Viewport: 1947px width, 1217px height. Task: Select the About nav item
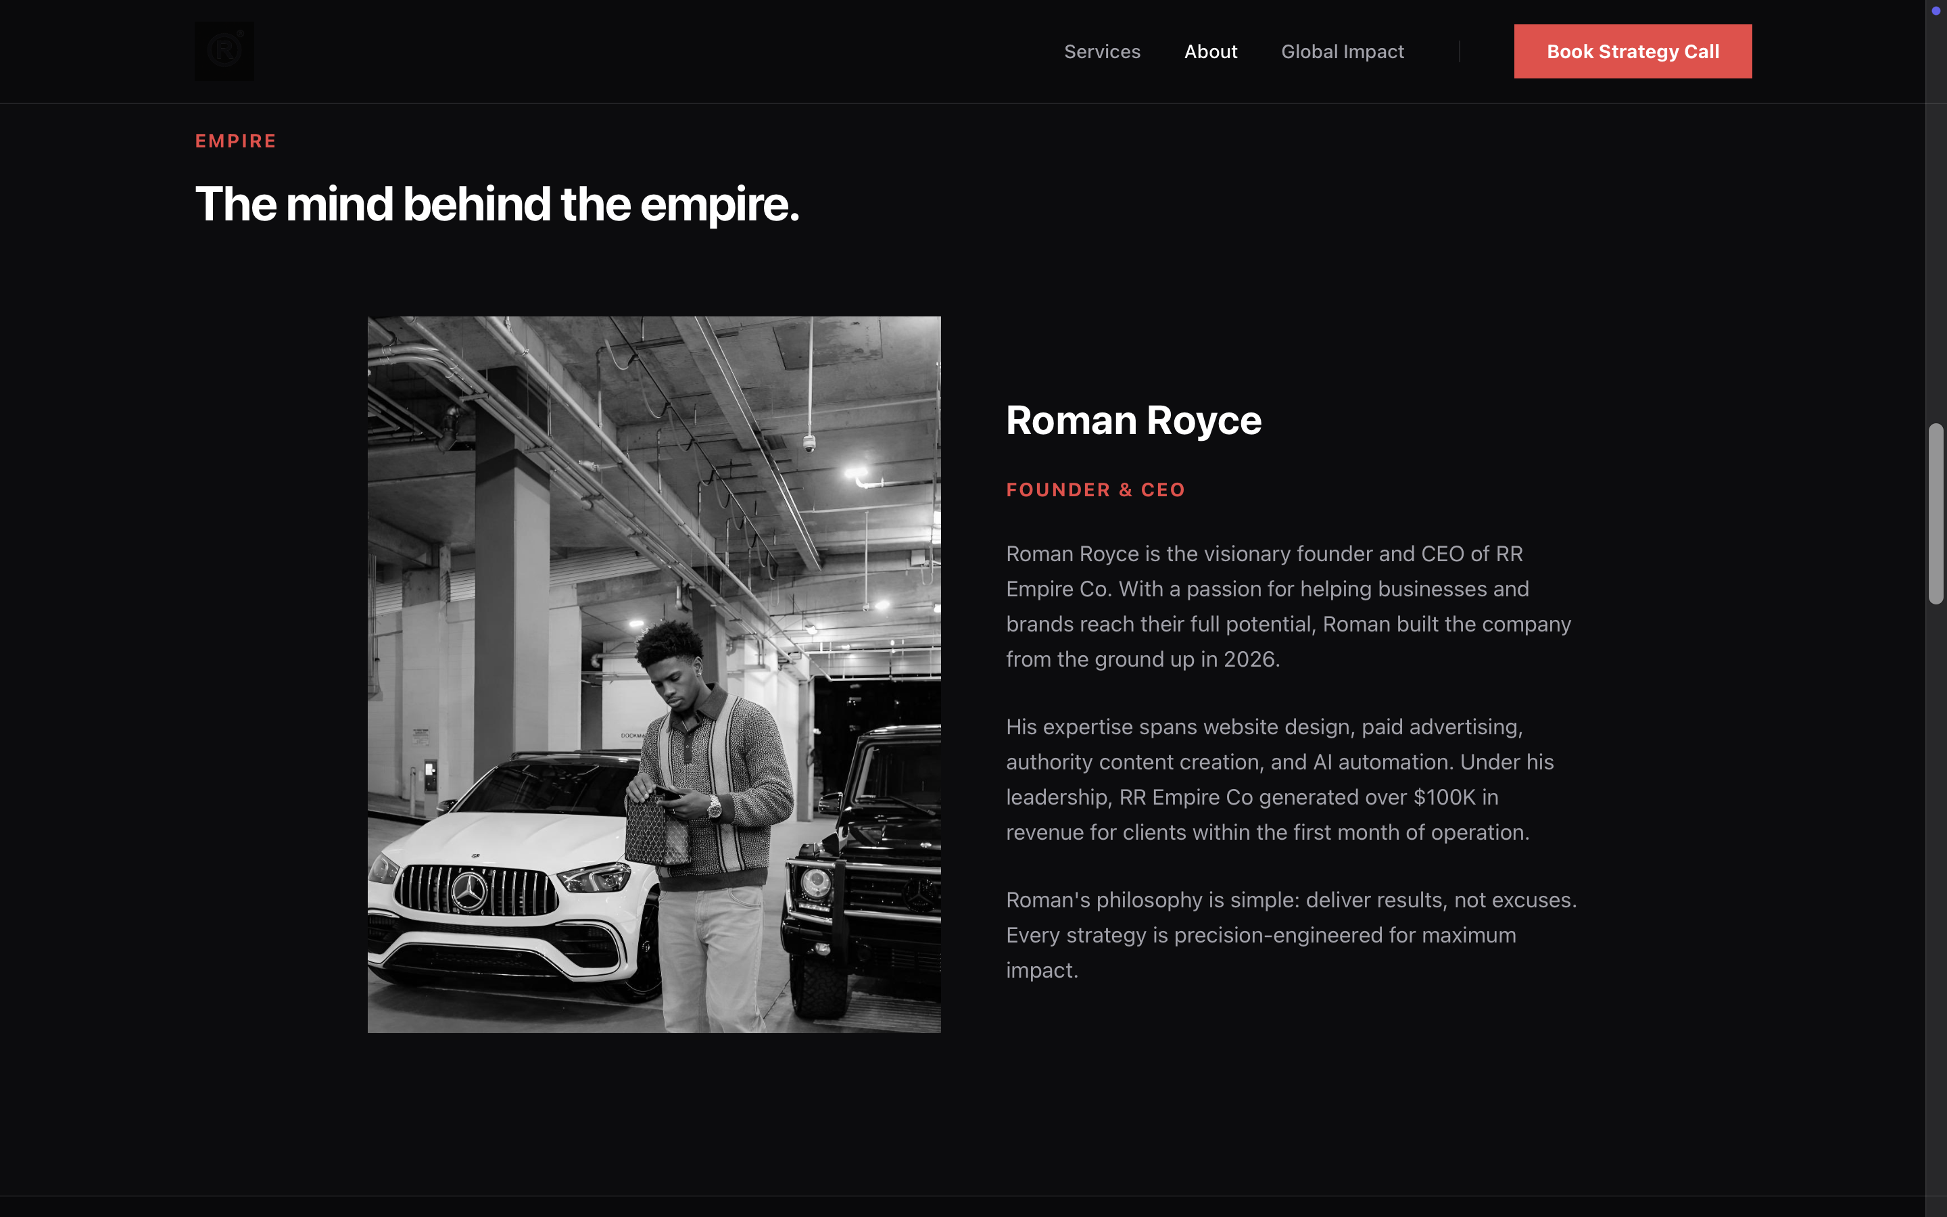pos(1210,51)
